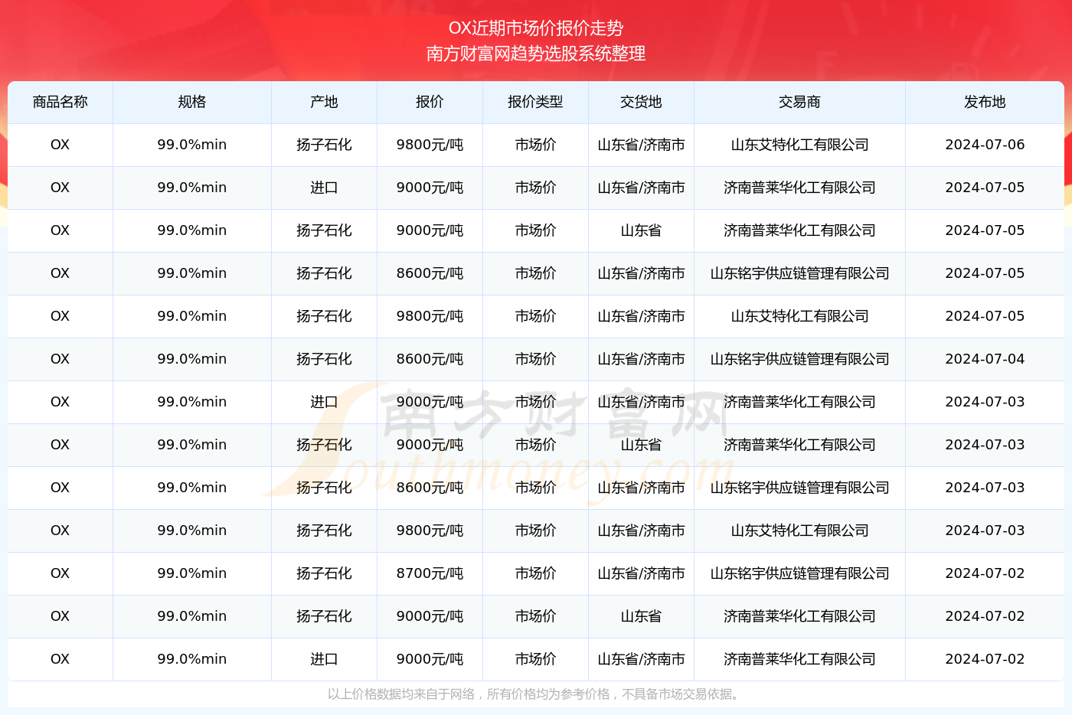Click 99.0%min in the 2024-07-06 row
This screenshot has height=715, width=1072.
point(192,145)
